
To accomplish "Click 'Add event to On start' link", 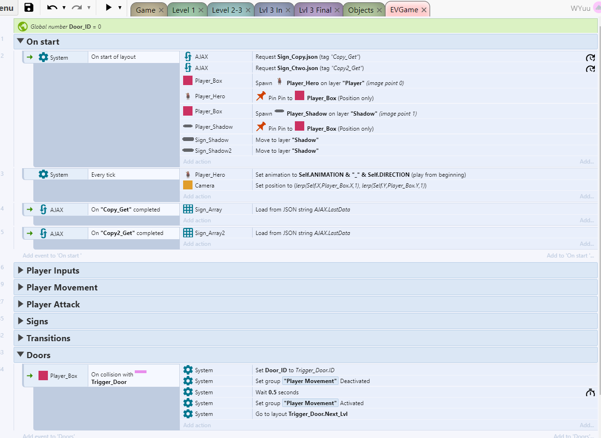I will tap(52, 256).
